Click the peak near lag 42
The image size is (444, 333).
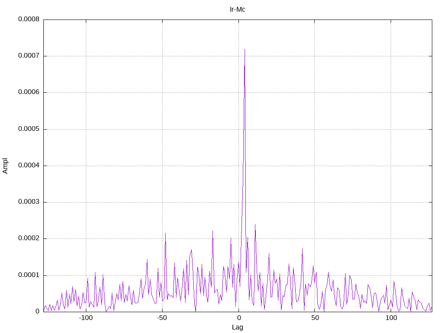(302, 249)
